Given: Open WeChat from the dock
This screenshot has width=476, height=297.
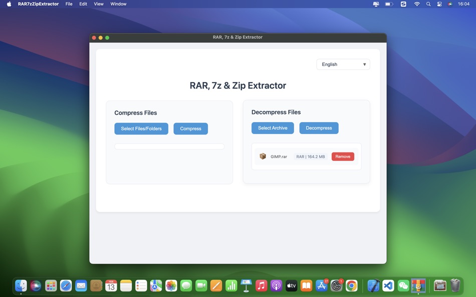Looking at the screenshot, I should (x=403, y=285).
